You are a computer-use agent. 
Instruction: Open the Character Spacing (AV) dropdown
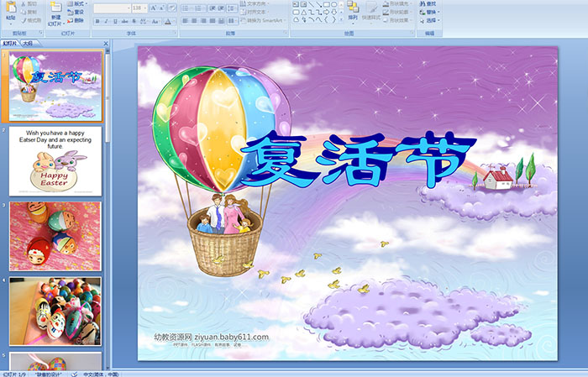coord(144,21)
